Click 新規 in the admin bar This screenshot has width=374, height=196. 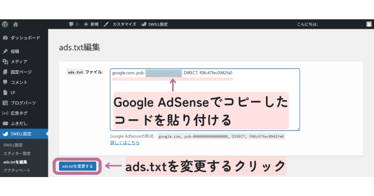91,24
